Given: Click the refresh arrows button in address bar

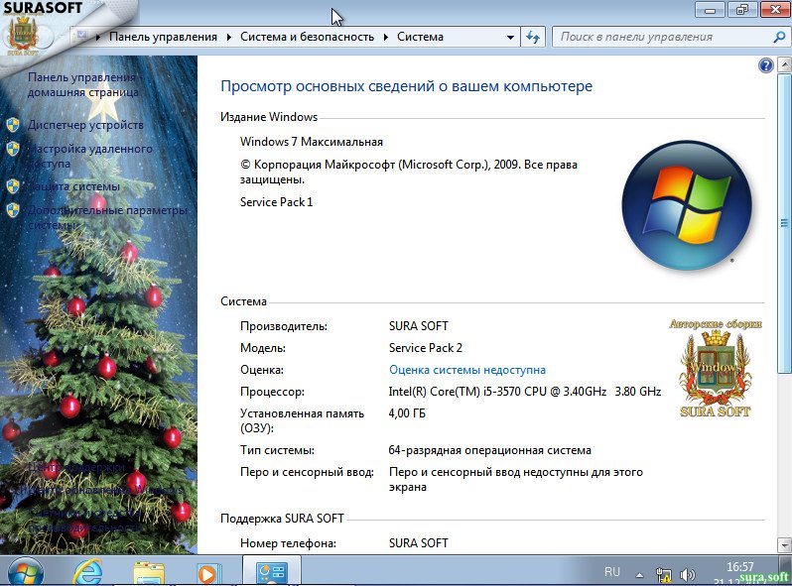Looking at the screenshot, I should pos(533,37).
